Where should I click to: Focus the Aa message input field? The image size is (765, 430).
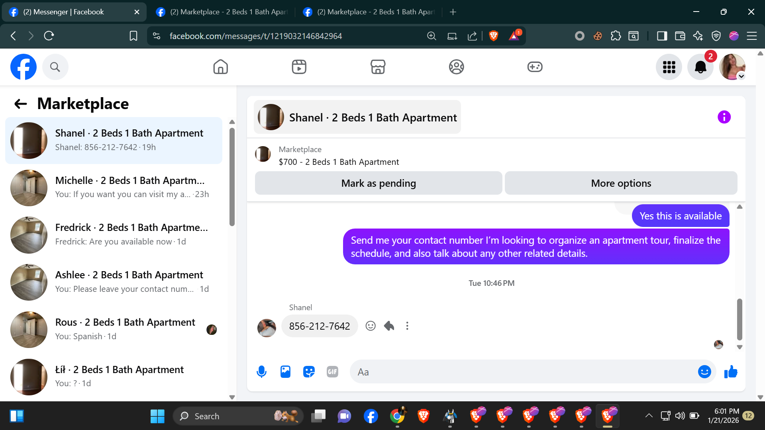coord(522,372)
